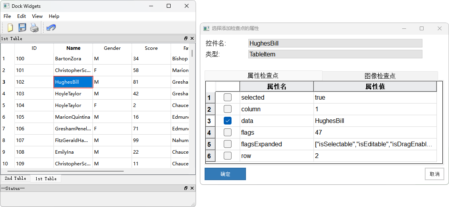This screenshot has width=449, height=207.
Task: Click the table's horizontal scrollbar
Action: tap(66, 171)
